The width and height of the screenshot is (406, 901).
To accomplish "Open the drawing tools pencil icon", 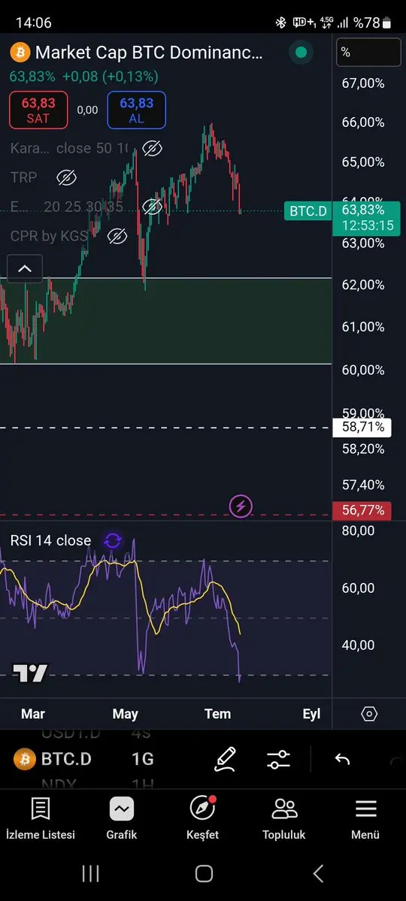I will click(x=226, y=759).
